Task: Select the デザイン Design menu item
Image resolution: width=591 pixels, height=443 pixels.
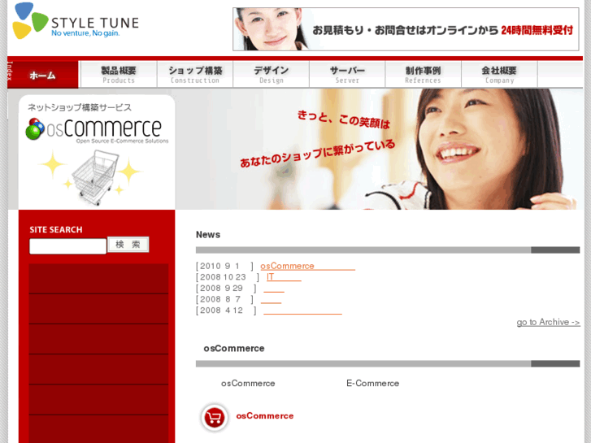Action: point(271,75)
